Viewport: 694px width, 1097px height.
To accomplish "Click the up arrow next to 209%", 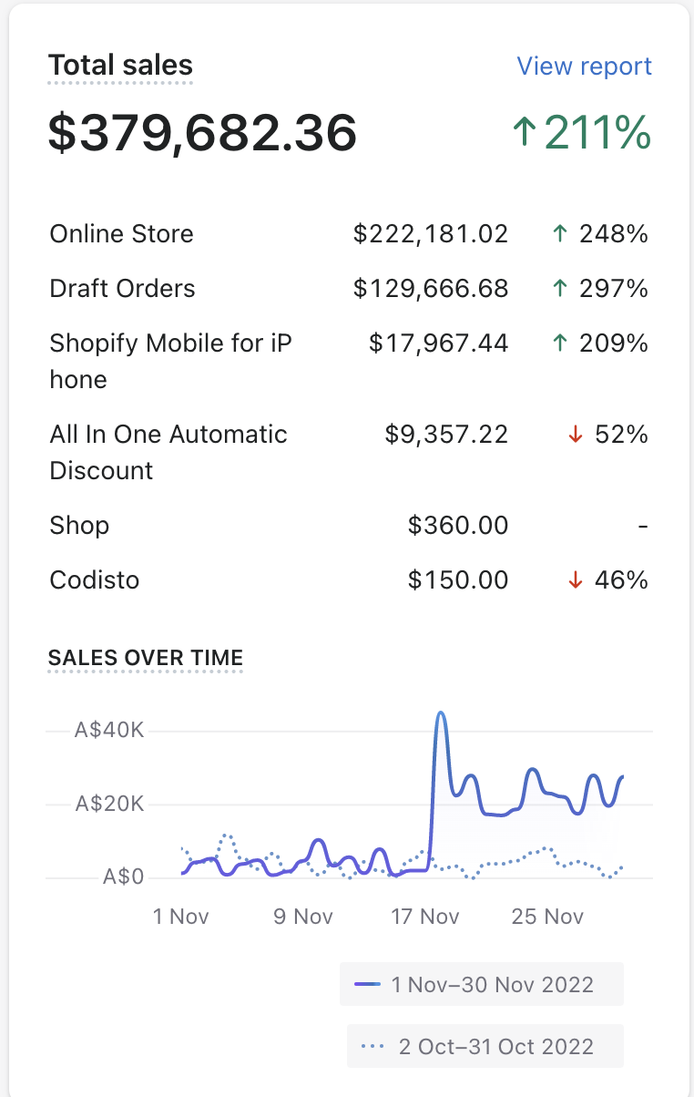I will click(560, 343).
